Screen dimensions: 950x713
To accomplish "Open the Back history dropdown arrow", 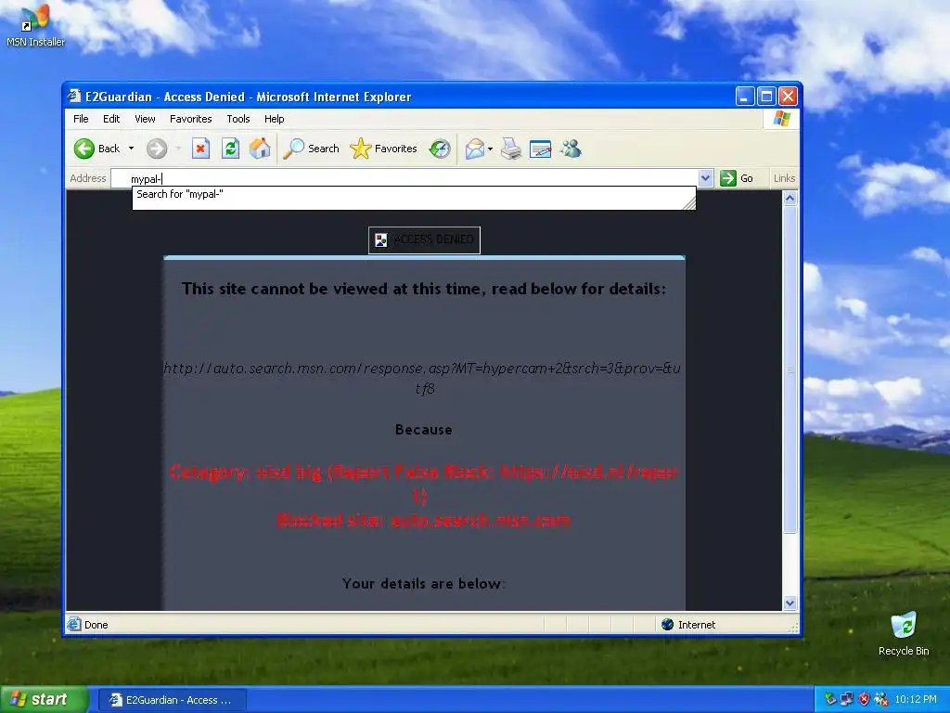I will coord(131,149).
